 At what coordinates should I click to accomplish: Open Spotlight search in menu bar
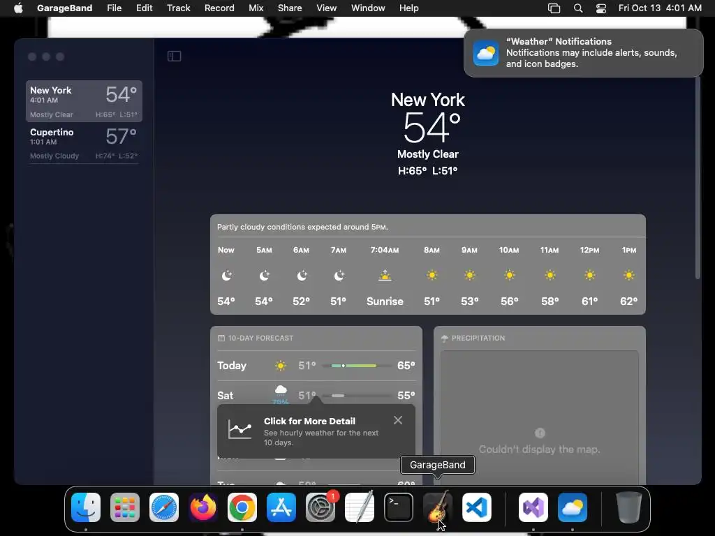(x=577, y=8)
